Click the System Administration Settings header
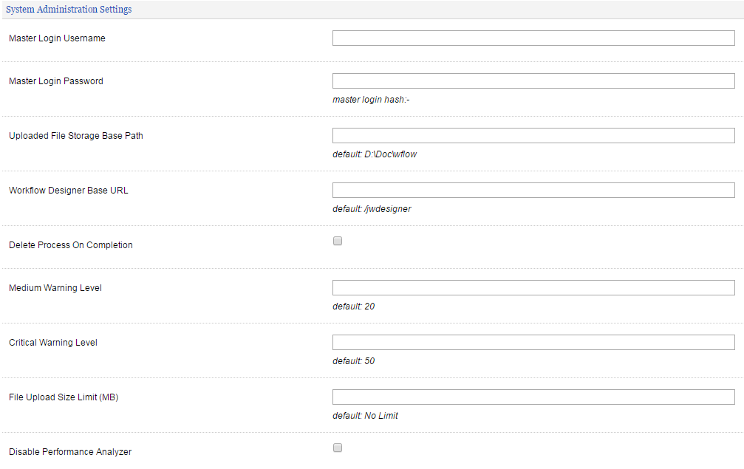744x469 pixels. pyautogui.click(x=69, y=10)
